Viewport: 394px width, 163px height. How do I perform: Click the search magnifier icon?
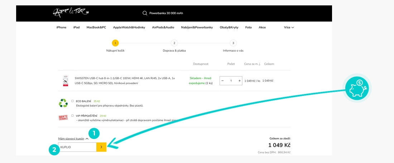145,13
